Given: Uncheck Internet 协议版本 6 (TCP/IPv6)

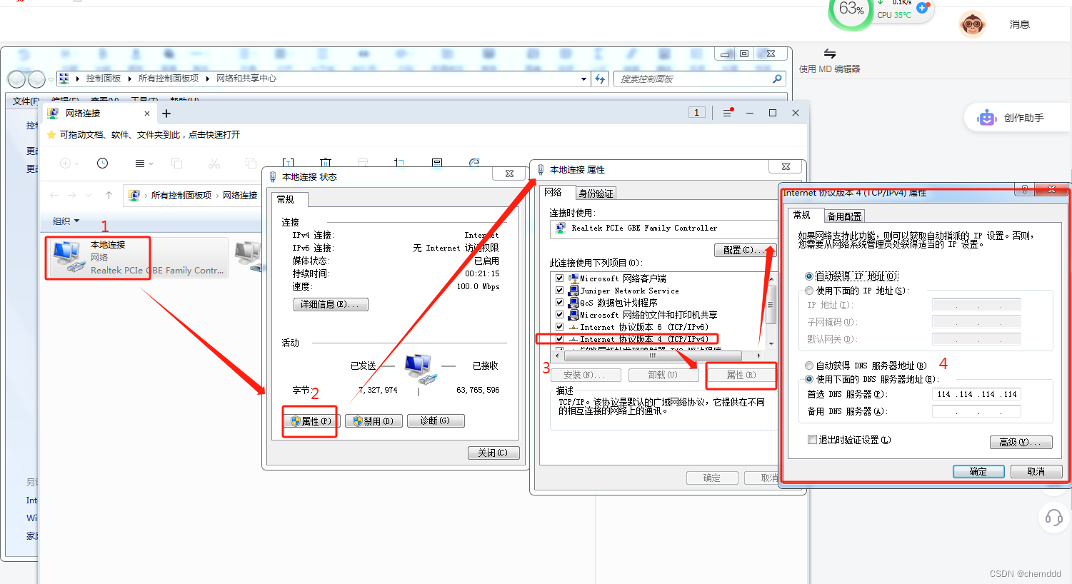Looking at the screenshot, I should (559, 326).
